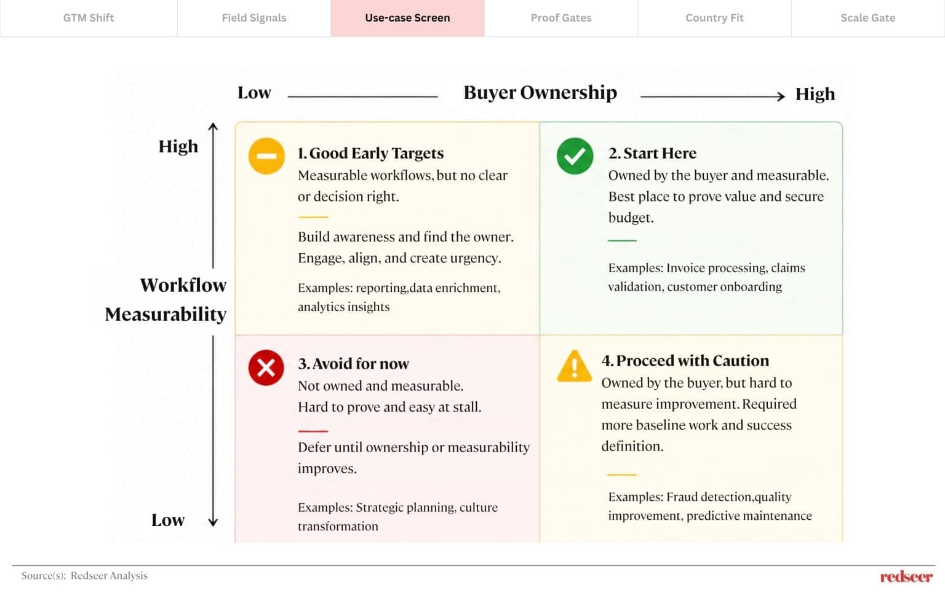Click the "4. Proceed with Caution" heading
This screenshot has width=945, height=604.
click(685, 361)
